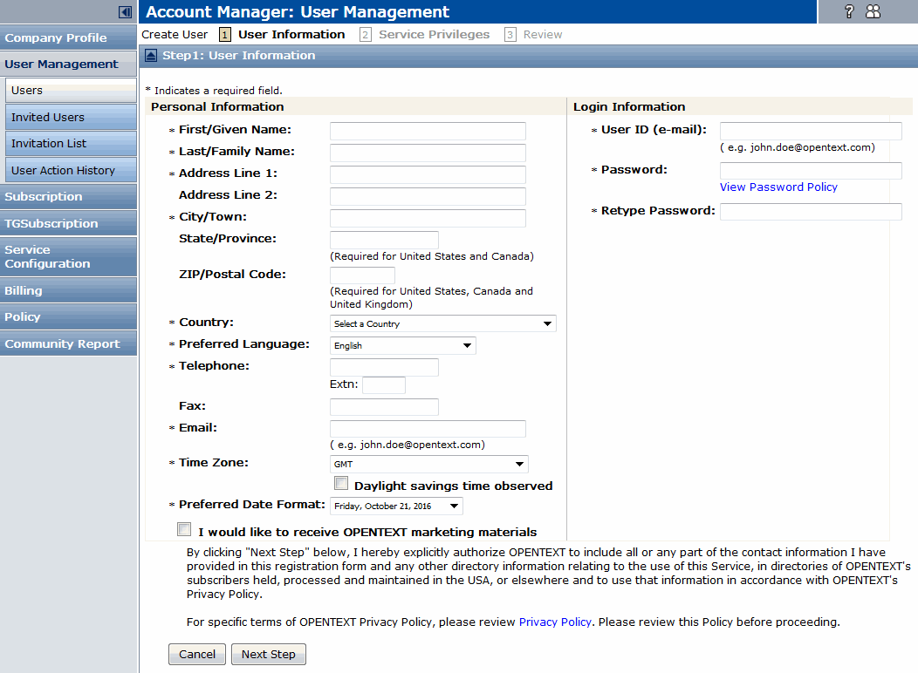The height and width of the screenshot is (673, 918).
Task: Focus the Address Line 2 field
Action: tap(428, 196)
